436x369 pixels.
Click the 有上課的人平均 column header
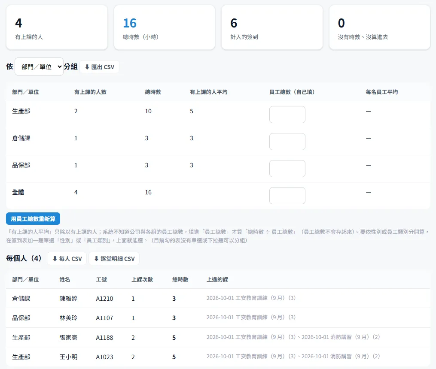click(208, 92)
